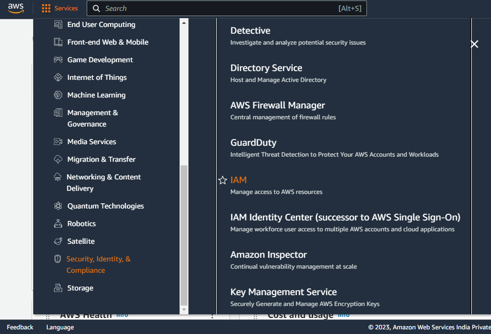Click the Game Development controller icon
Screen dimensions: 491x334
(58, 60)
